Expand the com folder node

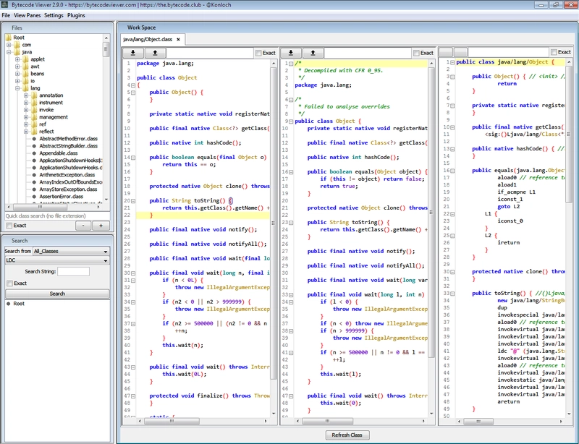pos(9,45)
